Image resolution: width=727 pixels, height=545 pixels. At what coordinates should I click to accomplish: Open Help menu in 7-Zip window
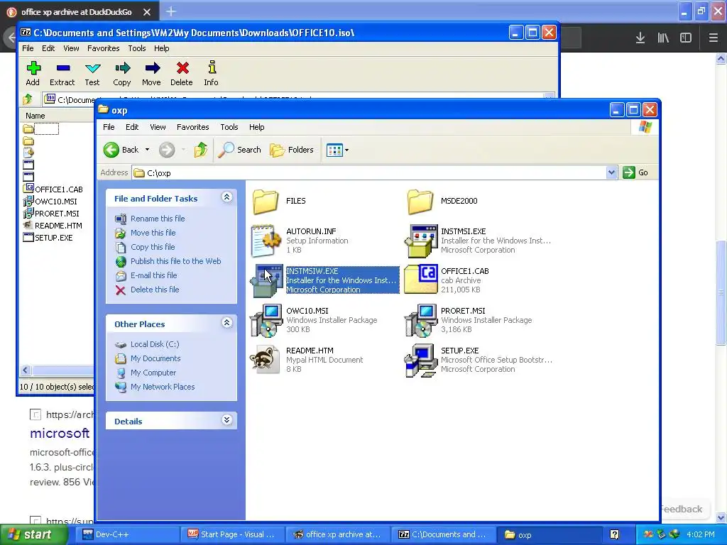coord(161,48)
